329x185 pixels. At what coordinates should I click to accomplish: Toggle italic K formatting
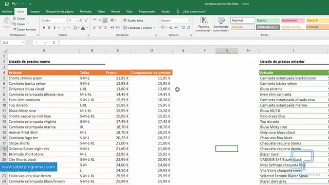coord(49,28)
